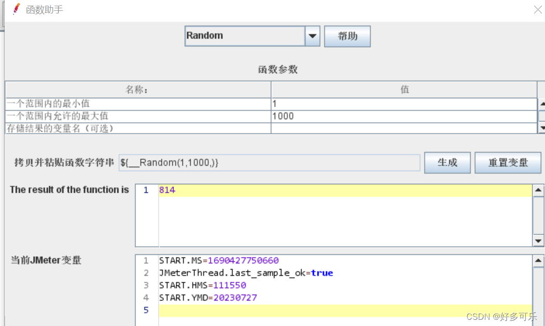Click the result value 814

(167, 190)
